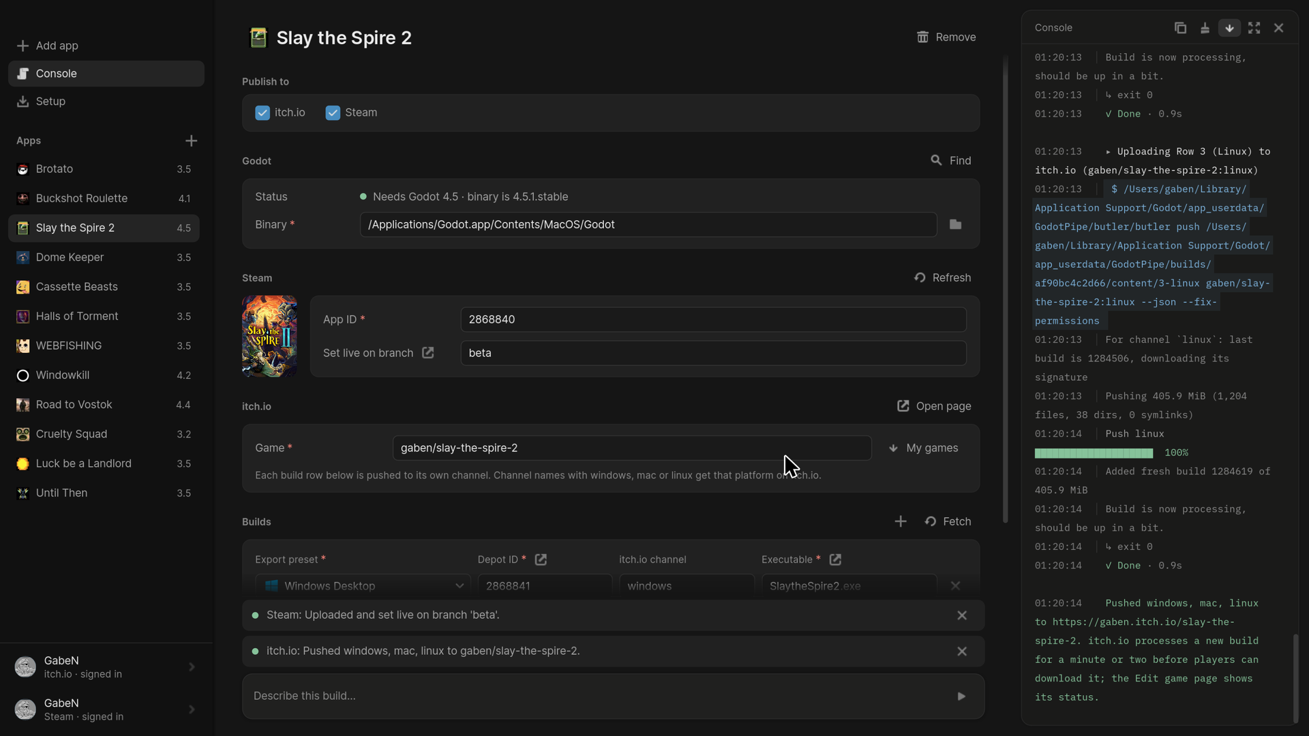
Task: Browse for Godot binary folder icon
Action: (x=955, y=225)
